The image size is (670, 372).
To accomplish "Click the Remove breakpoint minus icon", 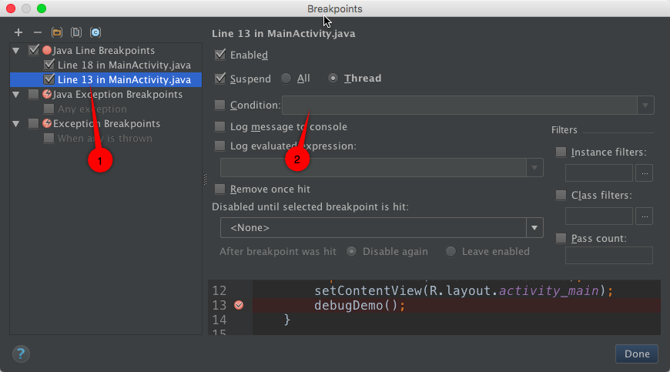I will click(x=38, y=32).
